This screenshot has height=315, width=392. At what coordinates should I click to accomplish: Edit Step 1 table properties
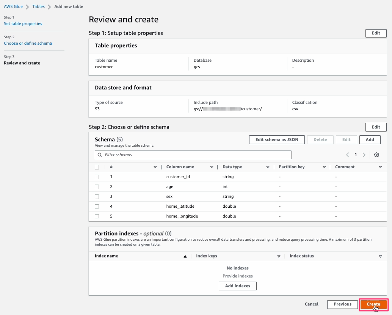pos(376,33)
